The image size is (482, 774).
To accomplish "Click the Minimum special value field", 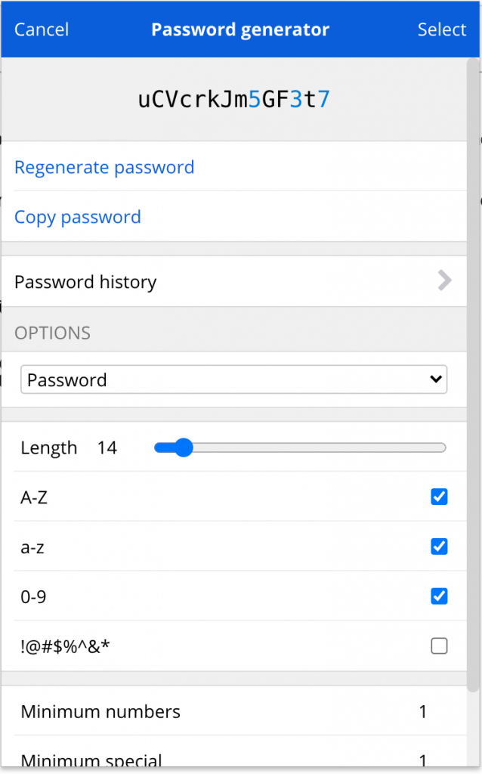I will (x=423, y=760).
